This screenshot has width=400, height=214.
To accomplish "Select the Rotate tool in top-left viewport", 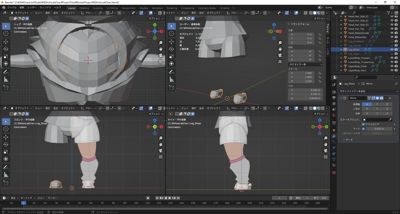I will [6, 49].
